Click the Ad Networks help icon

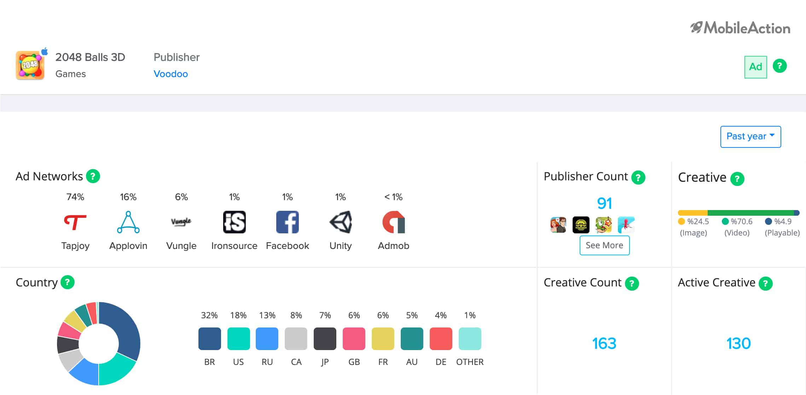coord(93,176)
